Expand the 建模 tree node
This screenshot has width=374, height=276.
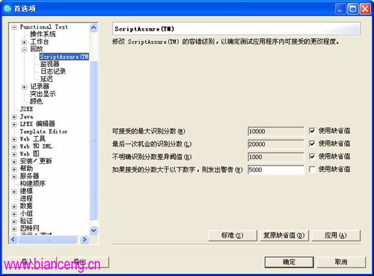pyautogui.click(x=14, y=191)
